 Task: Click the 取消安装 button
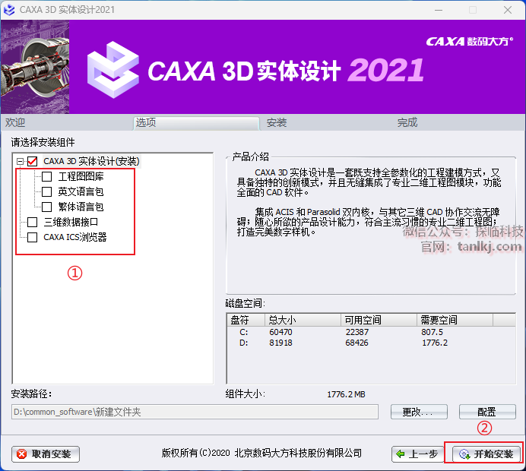[x=46, y=454]
